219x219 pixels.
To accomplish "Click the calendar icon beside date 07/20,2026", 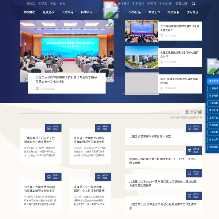I will (x=38, y=88).
